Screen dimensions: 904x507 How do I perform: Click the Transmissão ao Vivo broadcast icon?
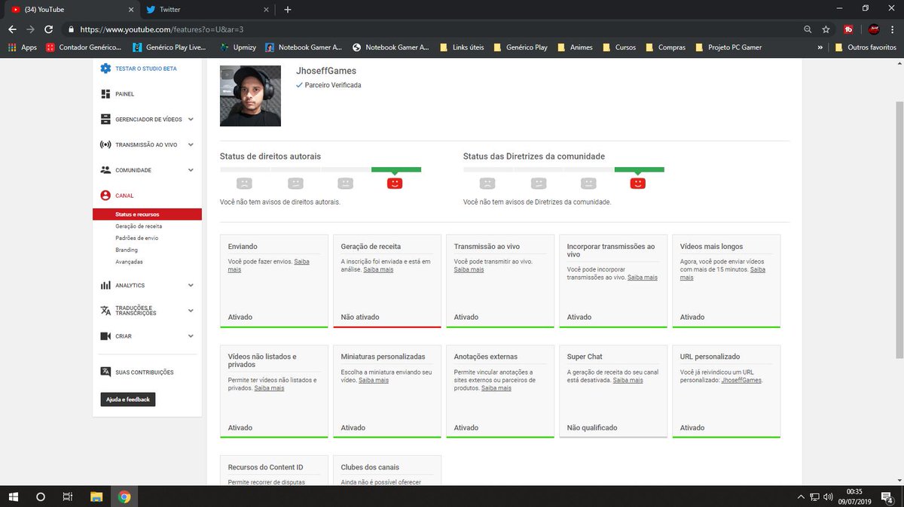[105, 144]
